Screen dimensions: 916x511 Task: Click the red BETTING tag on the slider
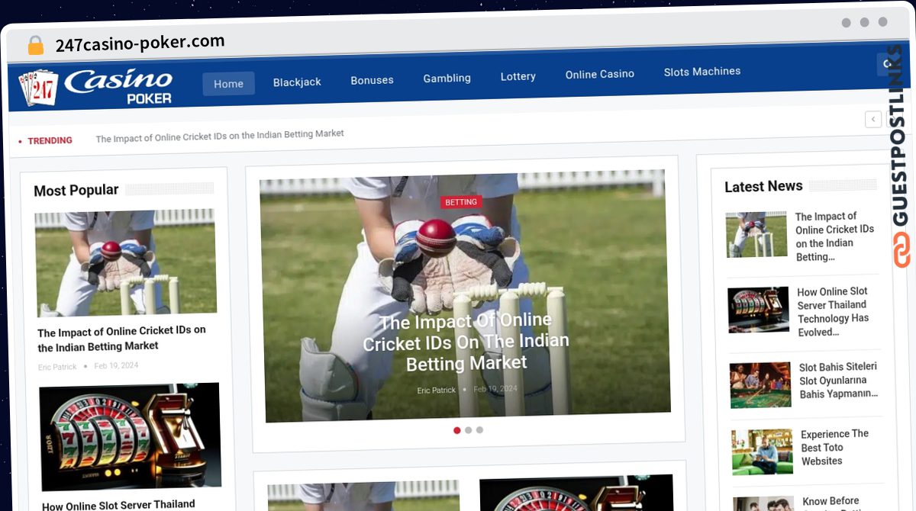click(x=461, y=202)
